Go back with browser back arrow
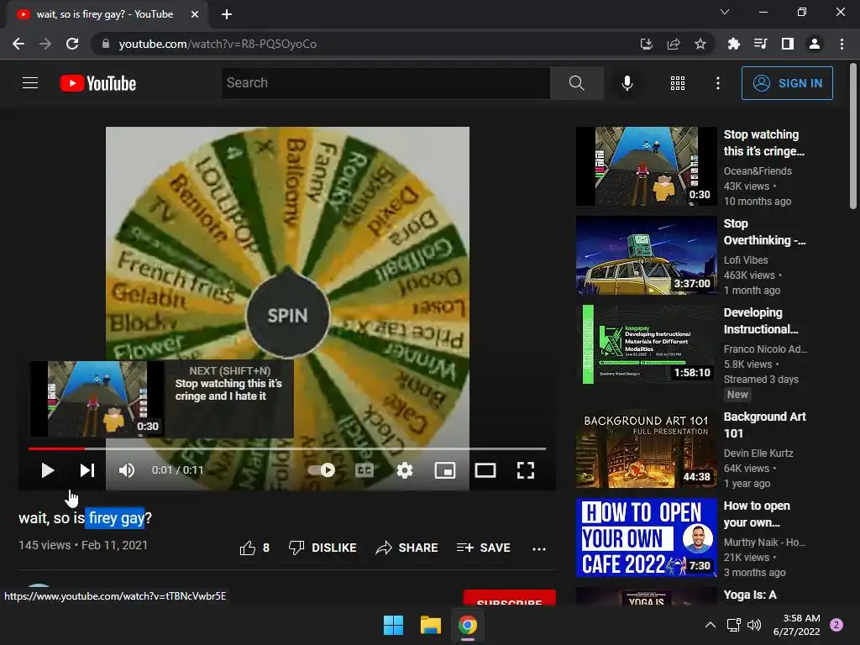Viewport: 860px width, 645px height. coord(18,44)
